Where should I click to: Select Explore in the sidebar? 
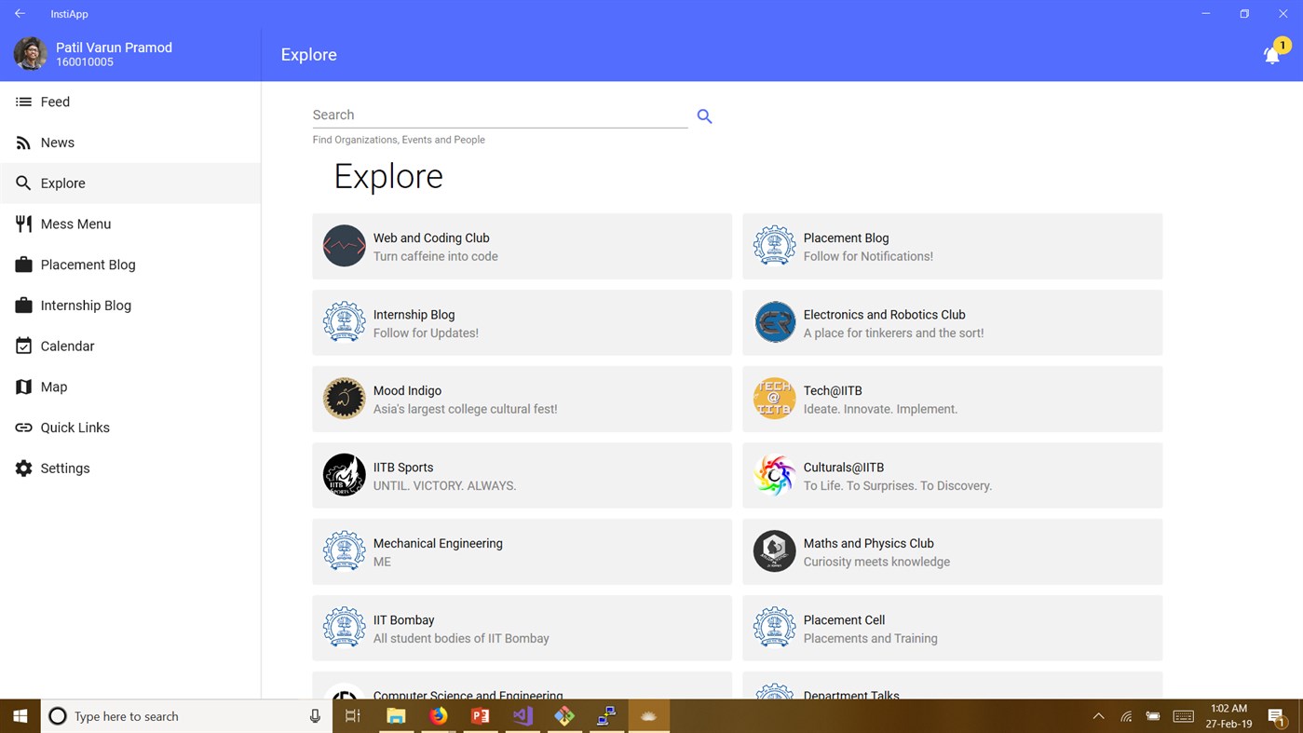(x=63, y=183)
